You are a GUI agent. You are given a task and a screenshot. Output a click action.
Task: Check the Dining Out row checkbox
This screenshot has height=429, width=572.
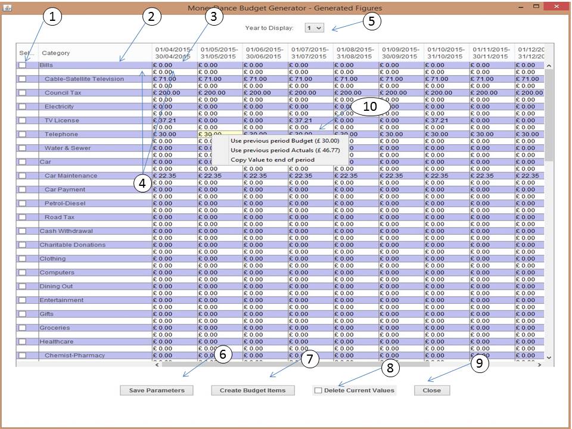(23, 287)
